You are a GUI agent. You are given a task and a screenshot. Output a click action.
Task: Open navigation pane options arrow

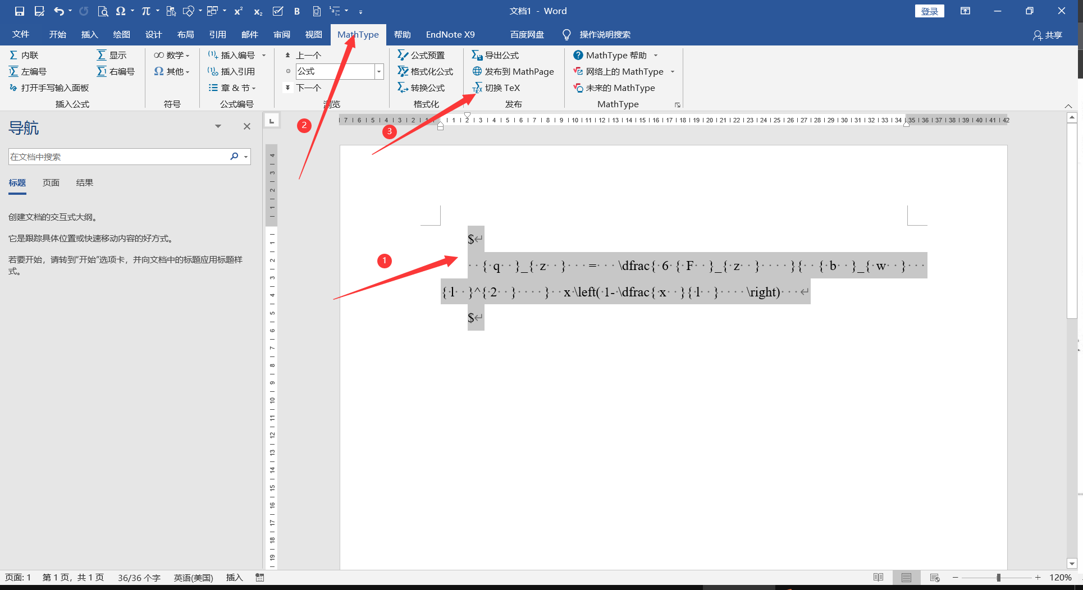point(218,126)
